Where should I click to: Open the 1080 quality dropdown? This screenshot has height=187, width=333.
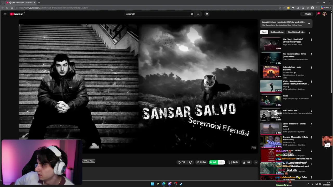(221, 162)
